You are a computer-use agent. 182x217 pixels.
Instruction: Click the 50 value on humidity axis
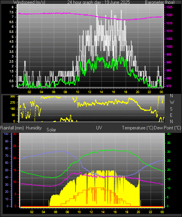(x=7, y=170)
